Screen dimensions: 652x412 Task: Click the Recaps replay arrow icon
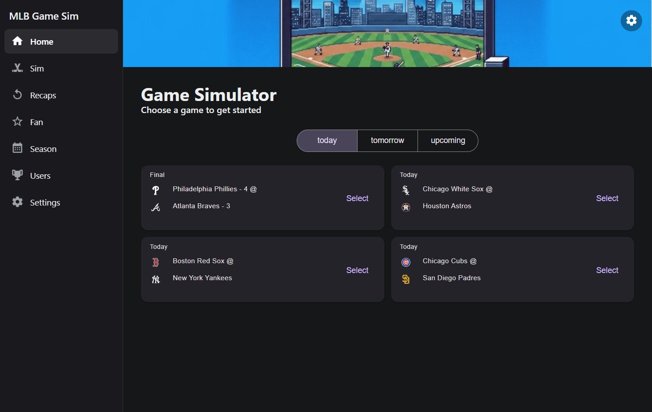coord(17,95)
